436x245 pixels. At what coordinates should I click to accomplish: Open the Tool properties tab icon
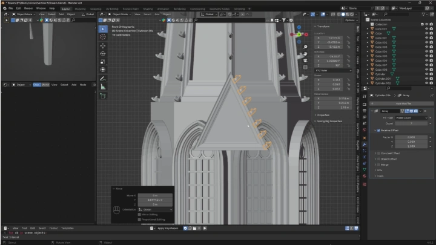click(365, 96)
